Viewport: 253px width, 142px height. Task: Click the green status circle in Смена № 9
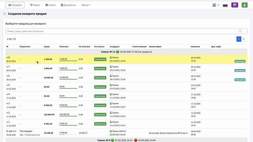[112, 140]
